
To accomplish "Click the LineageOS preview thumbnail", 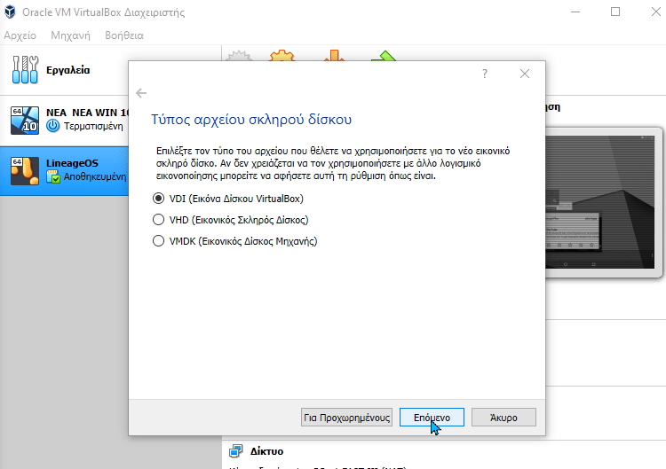I will pyautogui.click(x=599, y=202).
